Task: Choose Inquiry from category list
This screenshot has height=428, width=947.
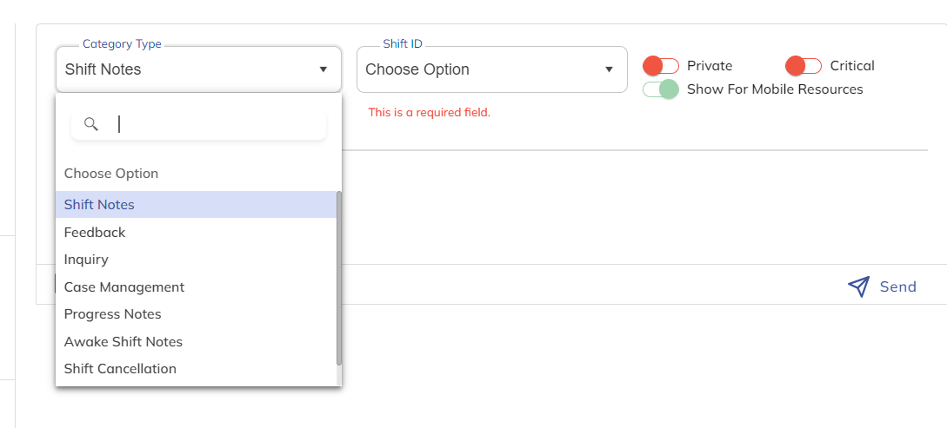Action: point(86,260)
